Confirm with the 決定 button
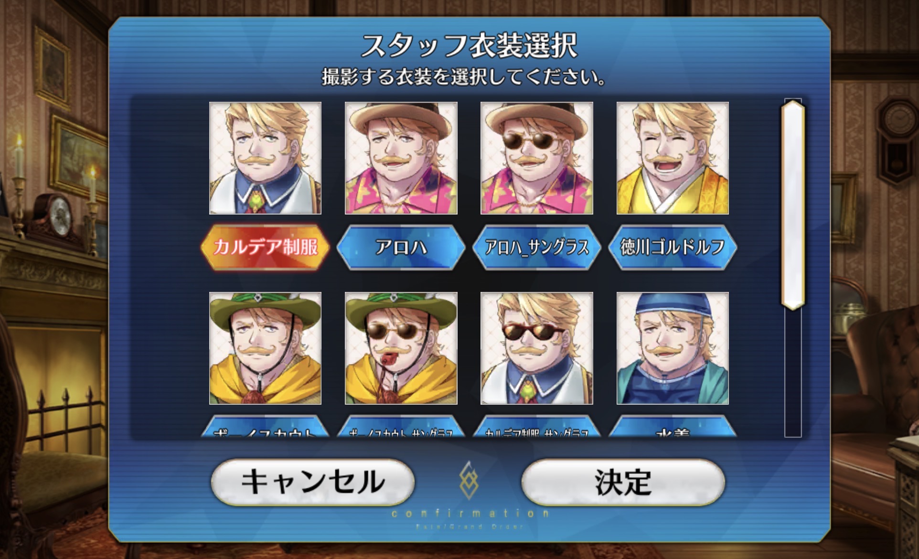The width and height of the screenshot is (919, 559). point(623,482)
